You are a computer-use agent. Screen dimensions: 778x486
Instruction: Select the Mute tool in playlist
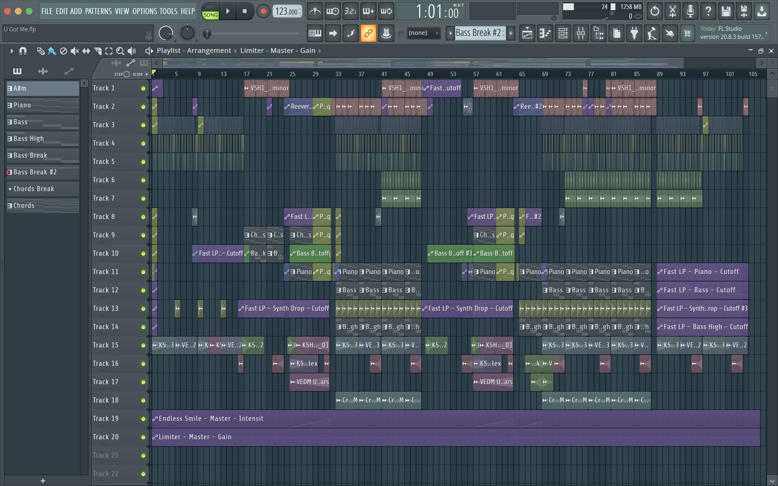click(75, 51)
